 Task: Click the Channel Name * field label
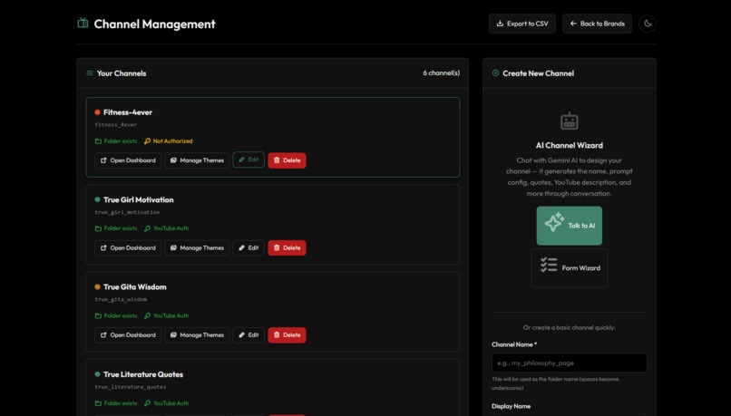(514, 344)
